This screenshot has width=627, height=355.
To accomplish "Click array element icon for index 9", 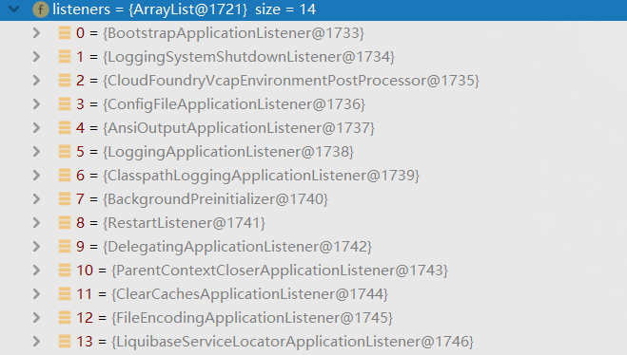I will coord(65,247).
